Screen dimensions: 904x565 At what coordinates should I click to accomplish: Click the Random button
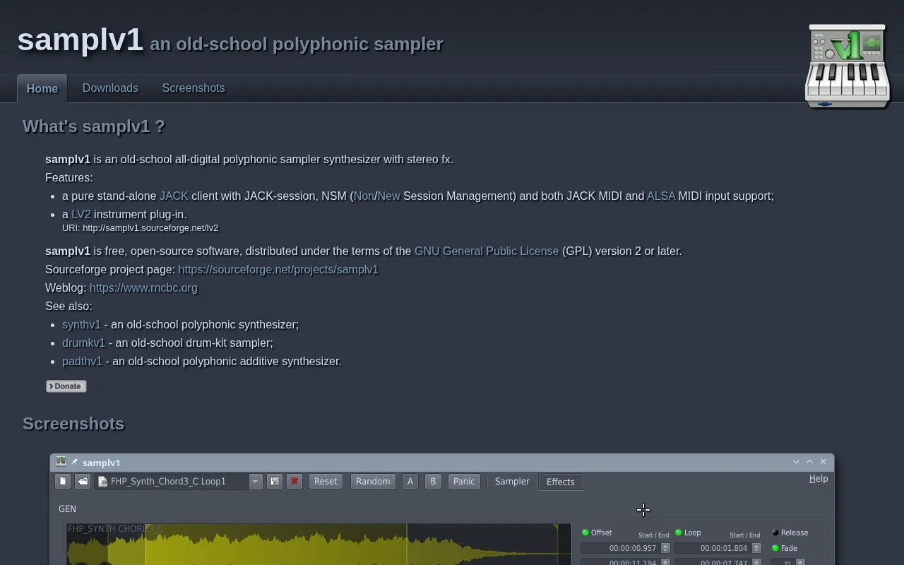coord(373,481)
